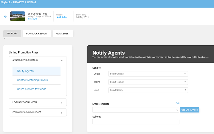Open listing number #H6110464 link

tap(33, 19)
